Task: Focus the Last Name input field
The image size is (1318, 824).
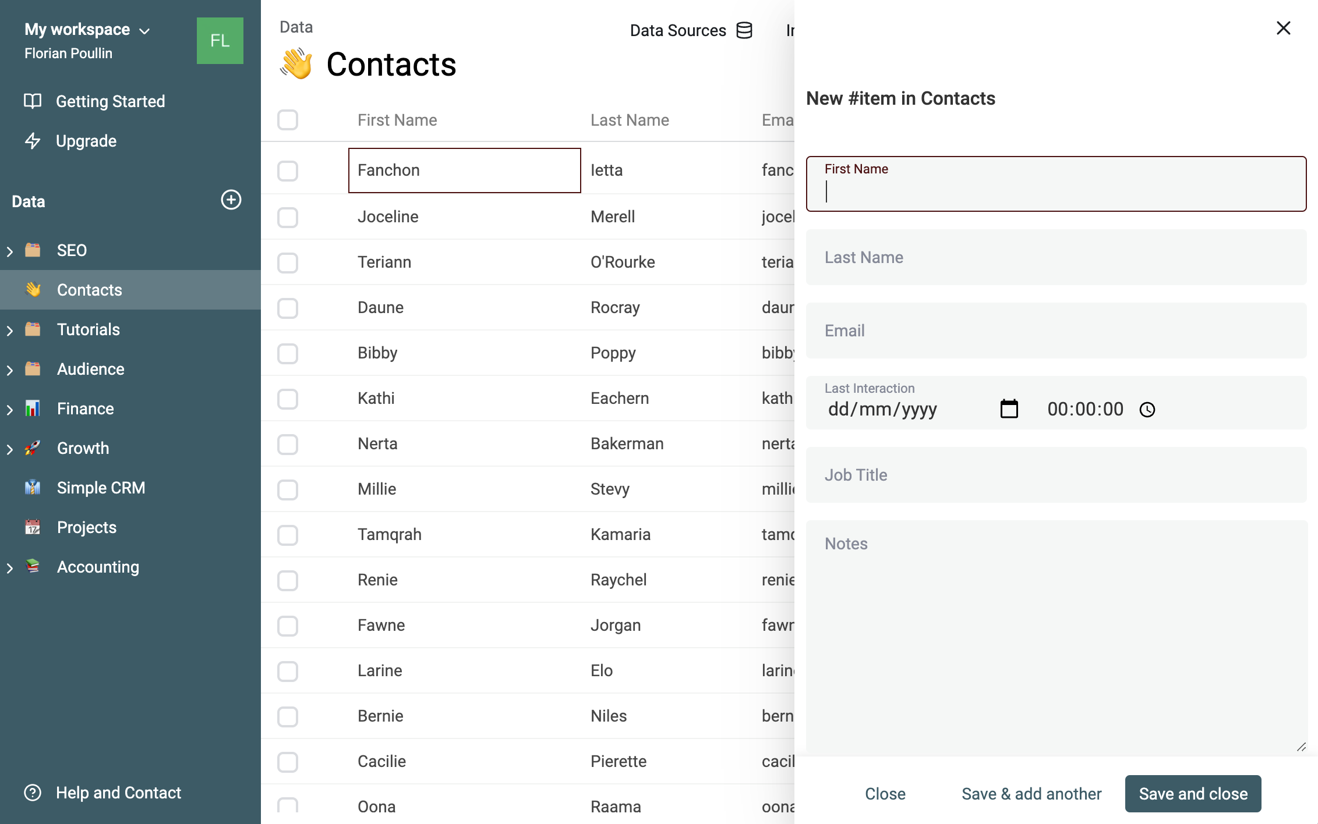Action: pyautogui.click(x=1056, y=257)
